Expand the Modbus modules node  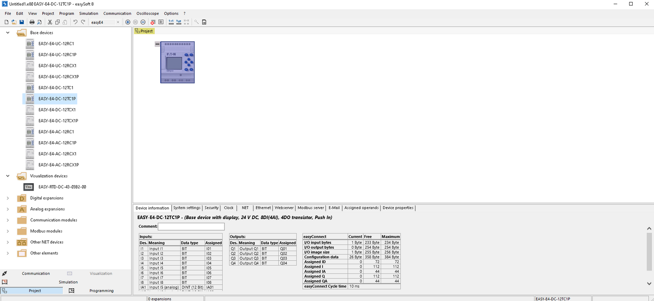pos(8,231)
